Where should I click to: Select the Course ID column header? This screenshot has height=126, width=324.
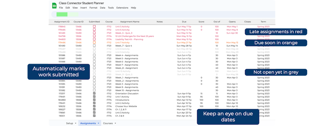[x=79, y=22]
